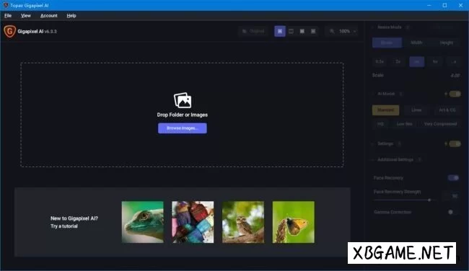
Task: Select the Width resize tab
Action: (416, 43)
